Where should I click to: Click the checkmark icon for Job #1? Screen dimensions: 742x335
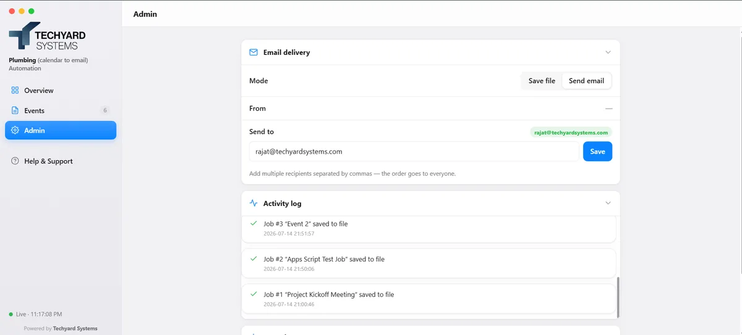(x=254, y=294)
